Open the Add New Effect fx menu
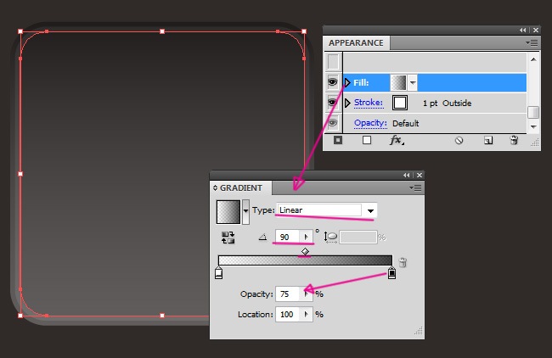552x358 pixels. click(x=397, y=140)
